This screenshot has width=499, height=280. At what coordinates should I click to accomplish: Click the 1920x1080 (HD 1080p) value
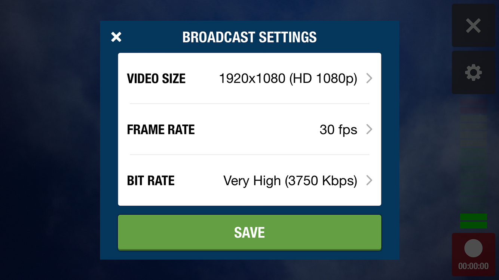pos(288,79)
